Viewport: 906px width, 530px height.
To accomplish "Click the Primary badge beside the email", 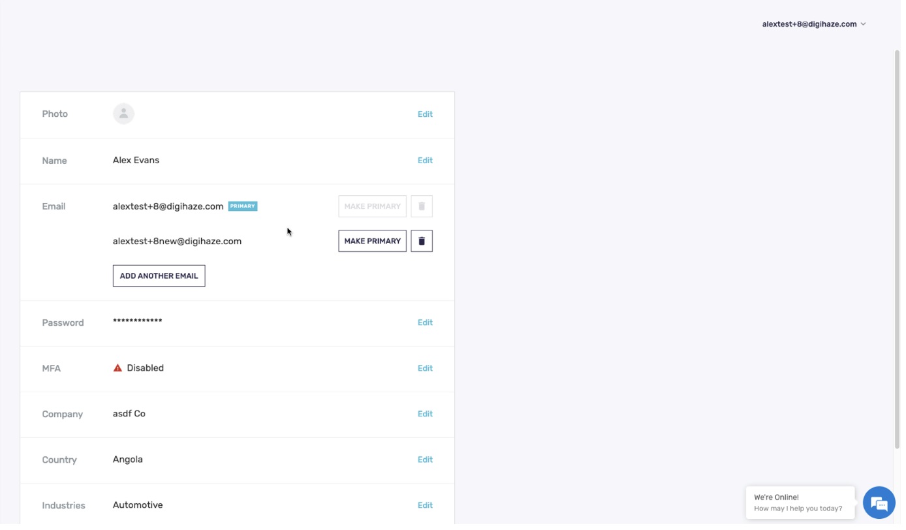I will 243,207.
